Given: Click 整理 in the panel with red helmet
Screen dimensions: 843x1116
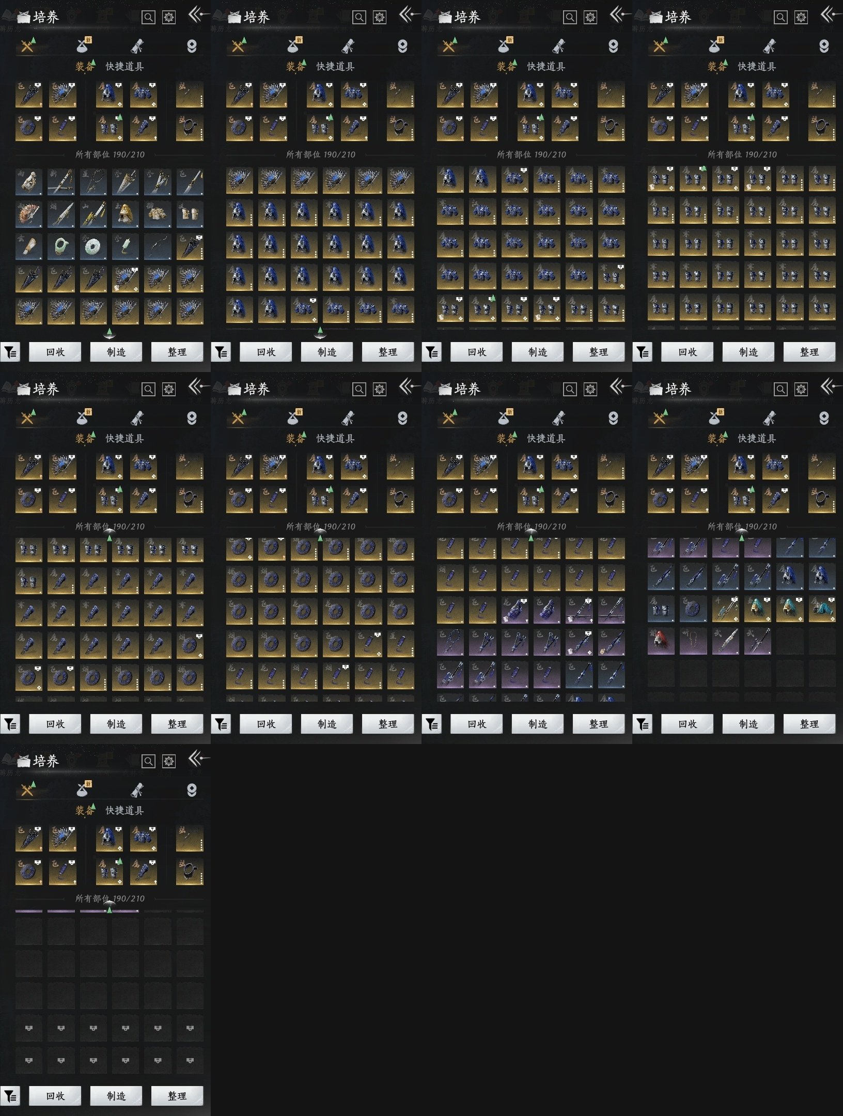Looking at the screenshot, I should (x=809, y=724).
